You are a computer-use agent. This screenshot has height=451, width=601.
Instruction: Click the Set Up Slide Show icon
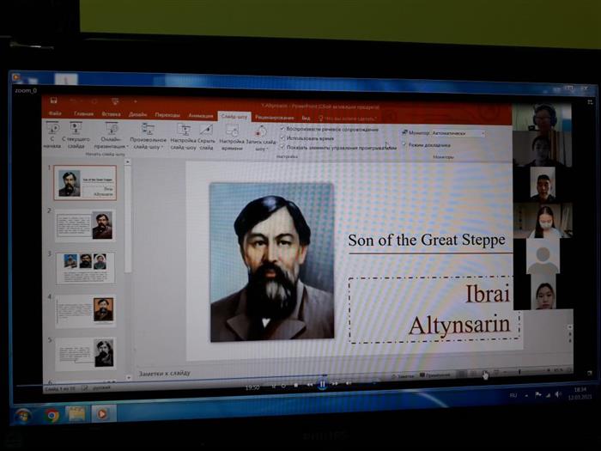pyautogui.click(x=184, y=131)
